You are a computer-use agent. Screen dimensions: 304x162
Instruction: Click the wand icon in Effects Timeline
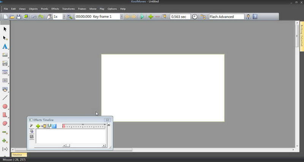(32, 126)
